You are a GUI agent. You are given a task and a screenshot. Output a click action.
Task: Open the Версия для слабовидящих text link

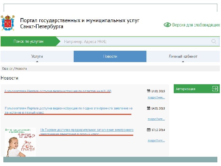coord(196,25)
